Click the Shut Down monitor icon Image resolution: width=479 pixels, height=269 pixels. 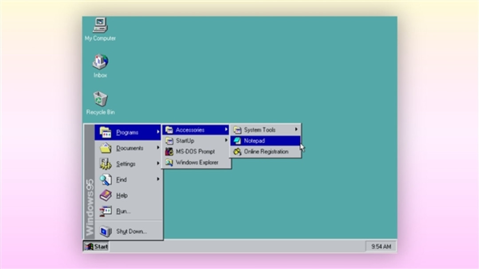pos(106,231)
